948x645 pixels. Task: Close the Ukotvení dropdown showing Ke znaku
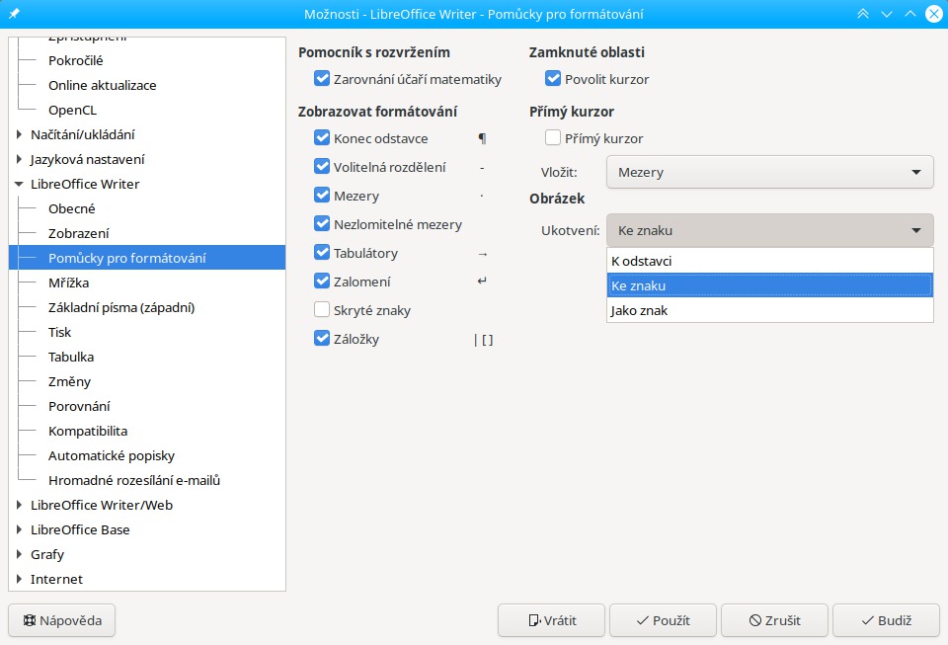tap(769, 230)
